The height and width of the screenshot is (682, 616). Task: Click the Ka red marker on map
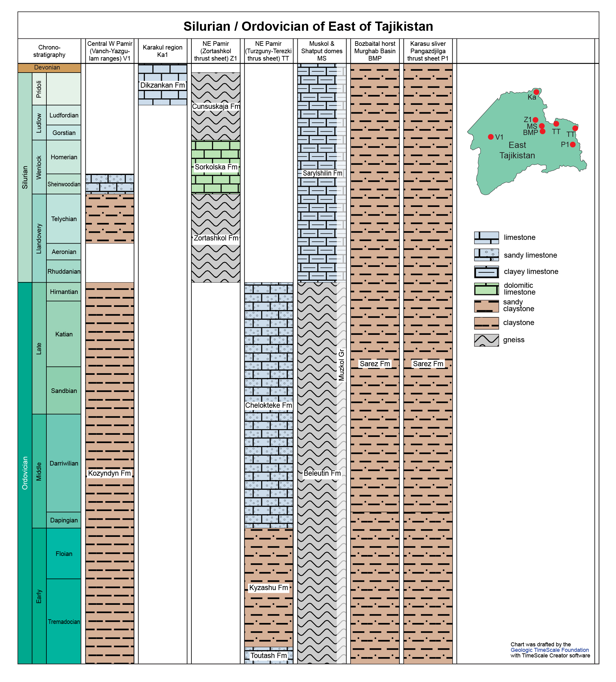(x=536, y=92)
